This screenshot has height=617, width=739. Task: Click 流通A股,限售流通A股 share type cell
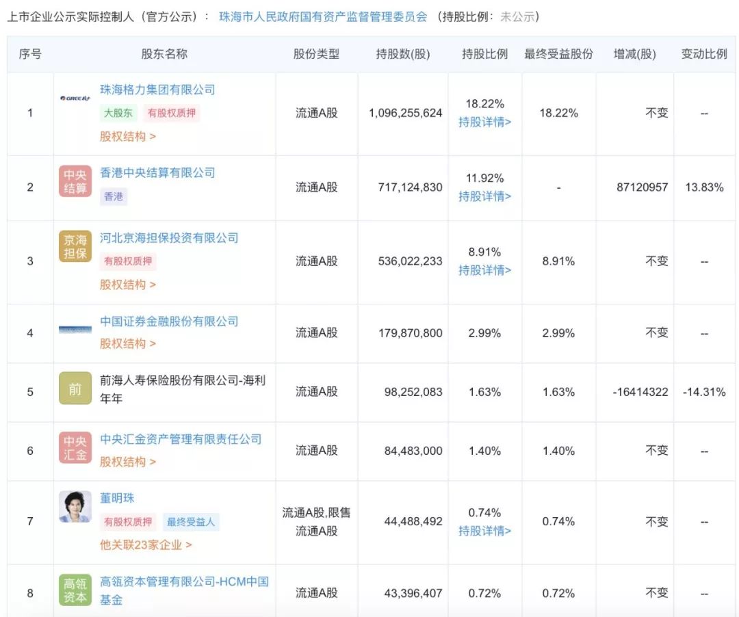(x=316, y=522)
